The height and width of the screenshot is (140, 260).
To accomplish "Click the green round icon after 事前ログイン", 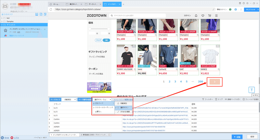I will pyautogui.click(x=230, y=9).
